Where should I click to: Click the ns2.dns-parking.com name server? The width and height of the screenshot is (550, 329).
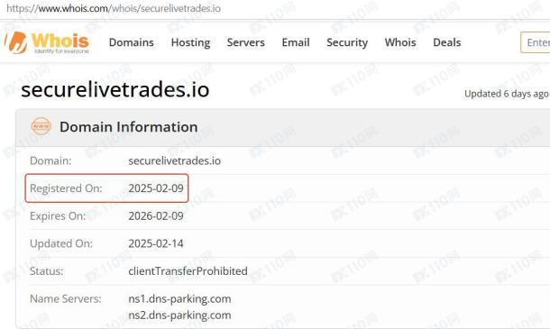click(179, 315)
